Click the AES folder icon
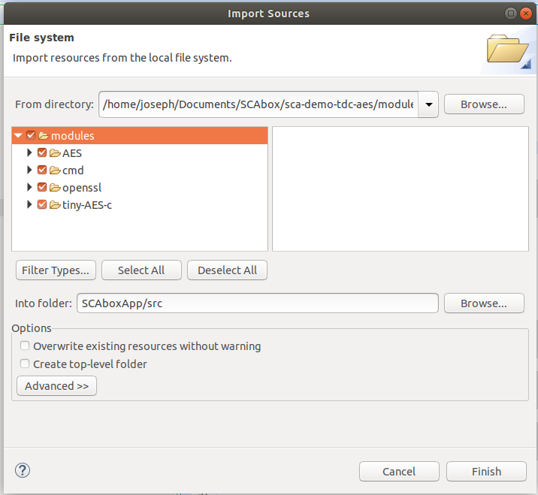The width and height of the screenshot is (538, 495). pyautogui.click(x=55, y=153)
